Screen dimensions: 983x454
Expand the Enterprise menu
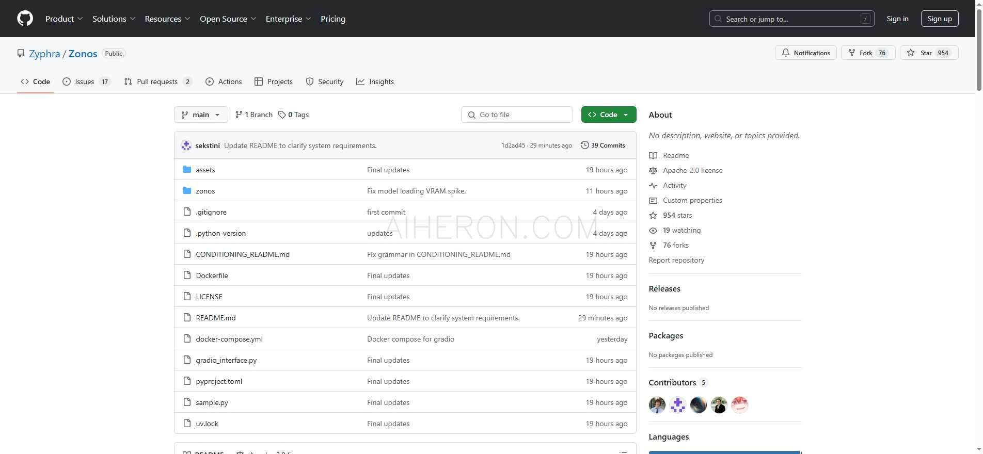click(288, 19)
